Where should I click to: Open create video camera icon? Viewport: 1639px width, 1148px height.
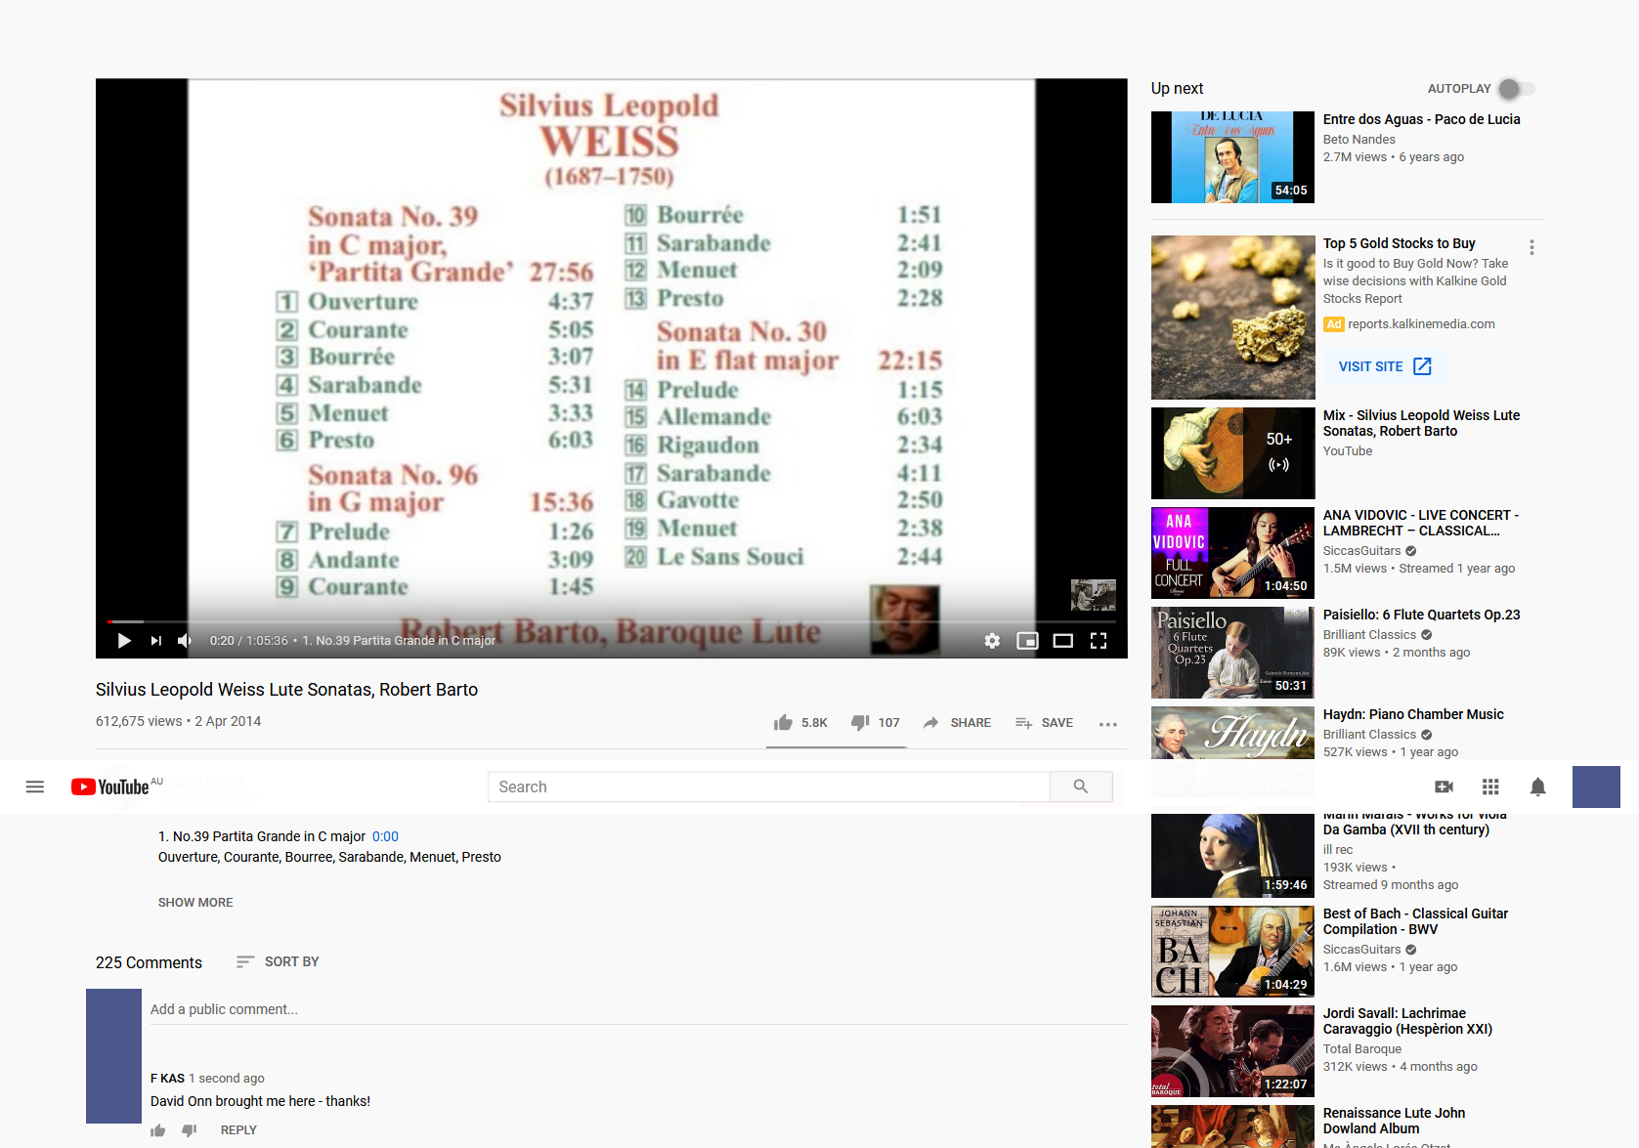1444,787
